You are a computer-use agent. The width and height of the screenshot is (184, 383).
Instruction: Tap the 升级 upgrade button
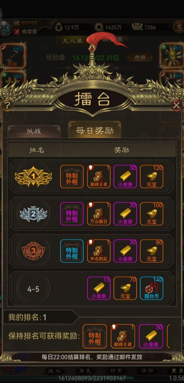point(140,57)
